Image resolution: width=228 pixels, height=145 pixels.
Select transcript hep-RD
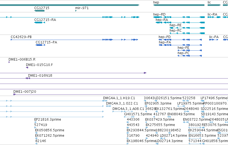coord(159,14)
